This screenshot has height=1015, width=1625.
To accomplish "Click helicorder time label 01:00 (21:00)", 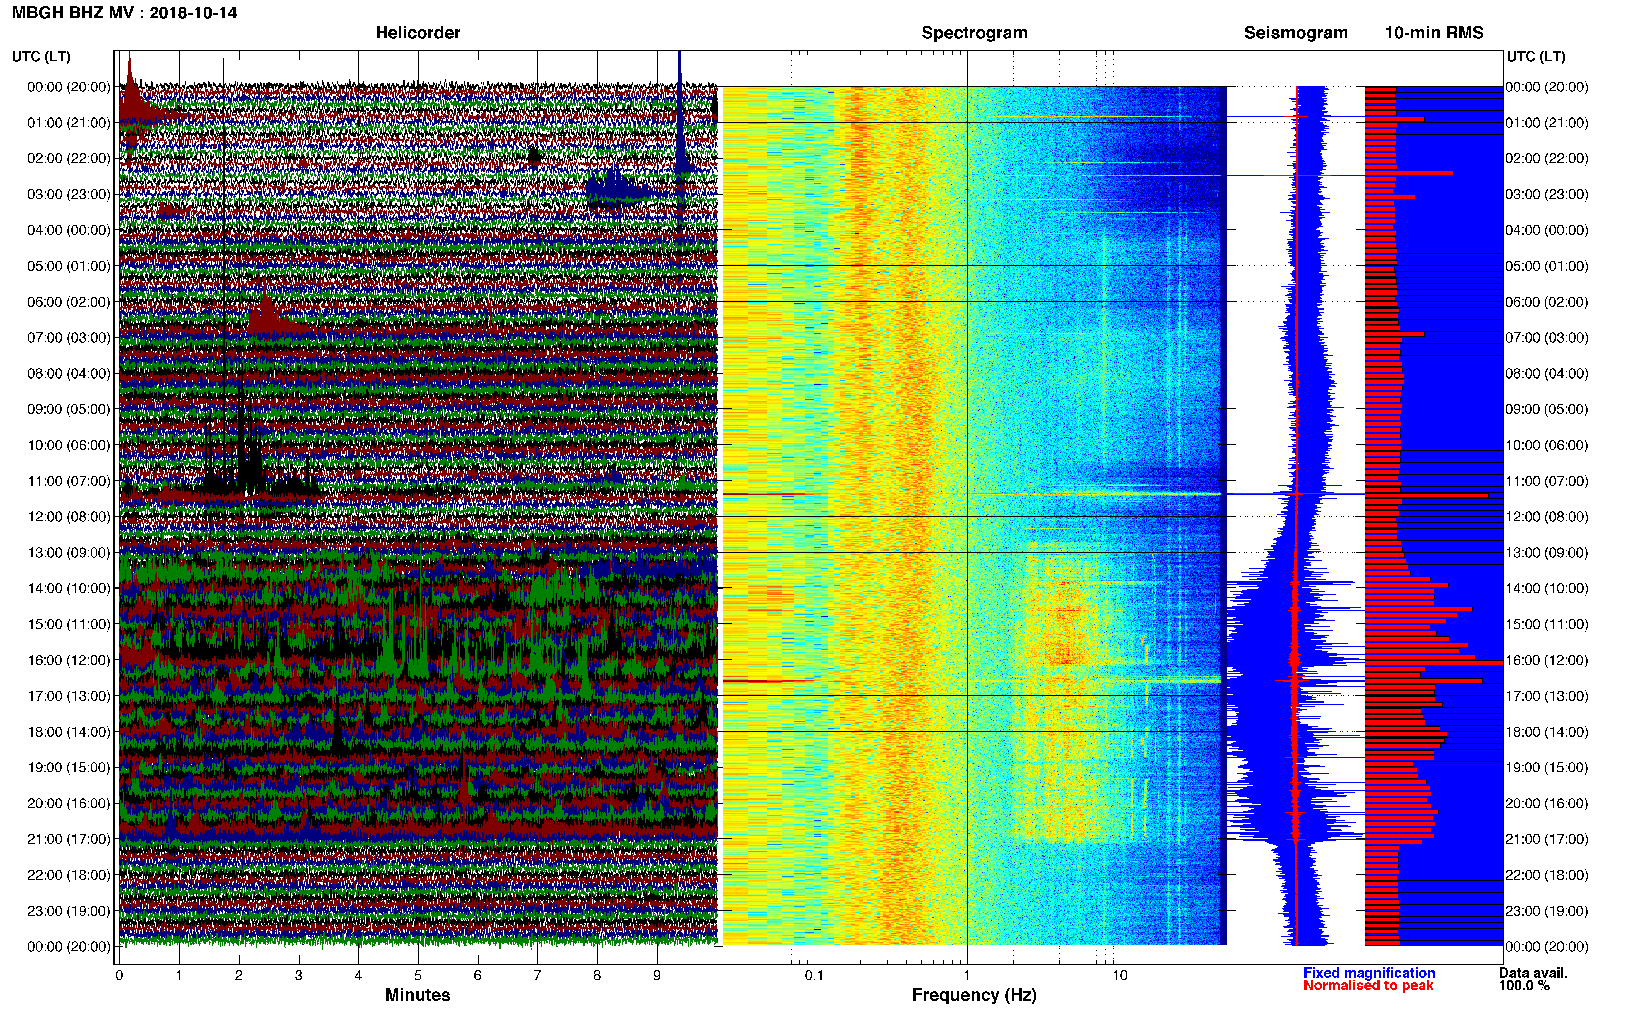I will [69, 123].
